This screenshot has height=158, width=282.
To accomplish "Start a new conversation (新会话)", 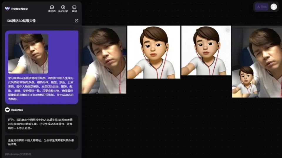I will (x=52, y=9).
